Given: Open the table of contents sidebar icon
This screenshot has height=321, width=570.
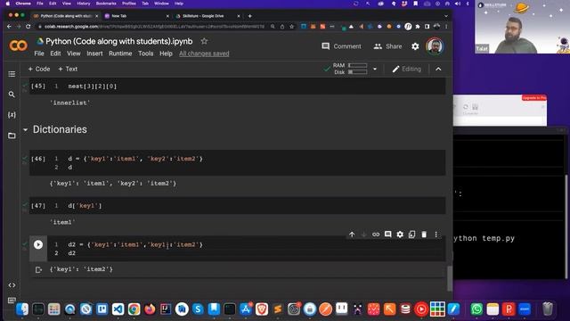Looking at the screenshot, I should pyautogui.click(x=12, y=74).
